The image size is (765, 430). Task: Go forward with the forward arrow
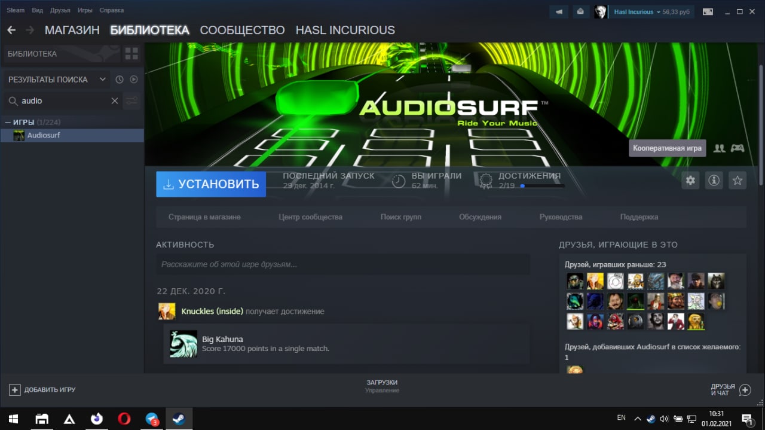[30, 30]
